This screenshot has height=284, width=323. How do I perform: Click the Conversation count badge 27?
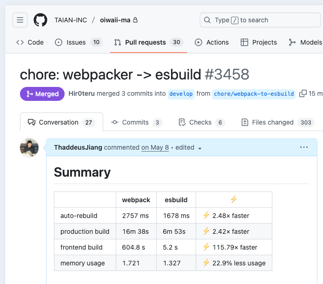(x=89, y=122)
